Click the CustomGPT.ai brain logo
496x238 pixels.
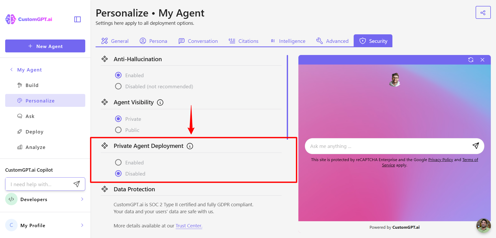11,19
